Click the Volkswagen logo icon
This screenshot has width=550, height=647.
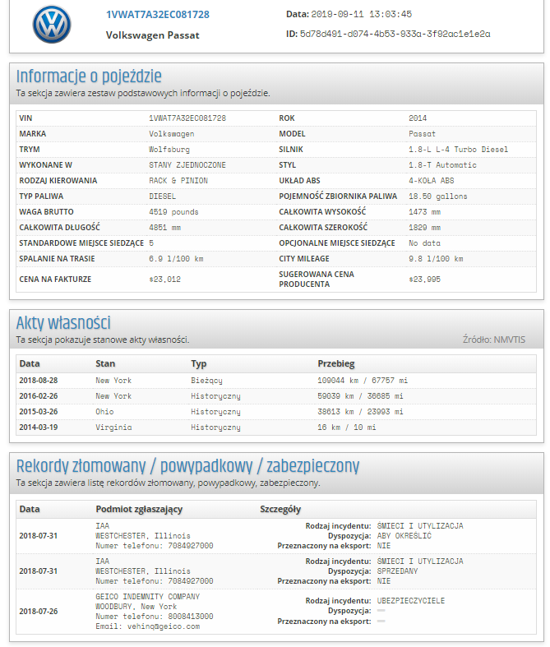(x=52, y=24)
